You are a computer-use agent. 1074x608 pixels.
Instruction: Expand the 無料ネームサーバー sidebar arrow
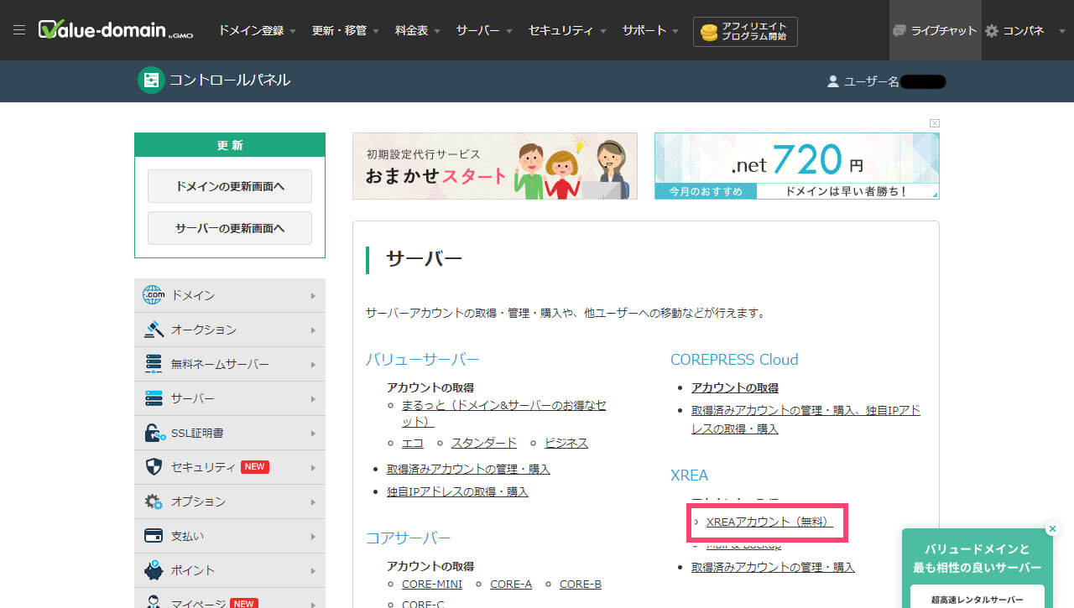point(313,365)
